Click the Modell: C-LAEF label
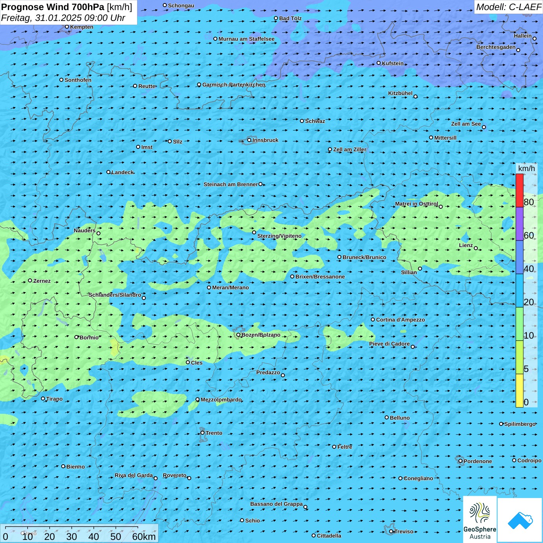The image size is (543, 543). [508, 7]
